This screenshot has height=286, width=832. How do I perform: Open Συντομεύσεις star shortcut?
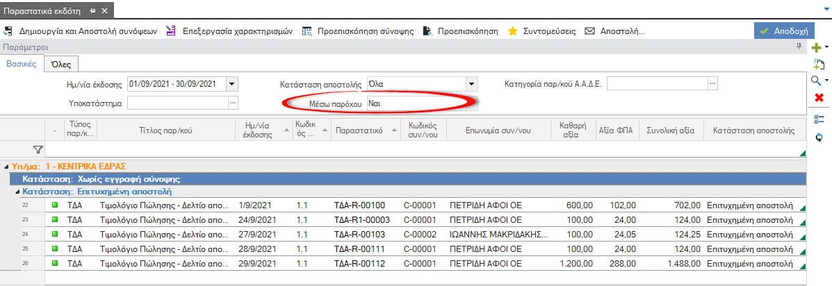tap(541, 31)
